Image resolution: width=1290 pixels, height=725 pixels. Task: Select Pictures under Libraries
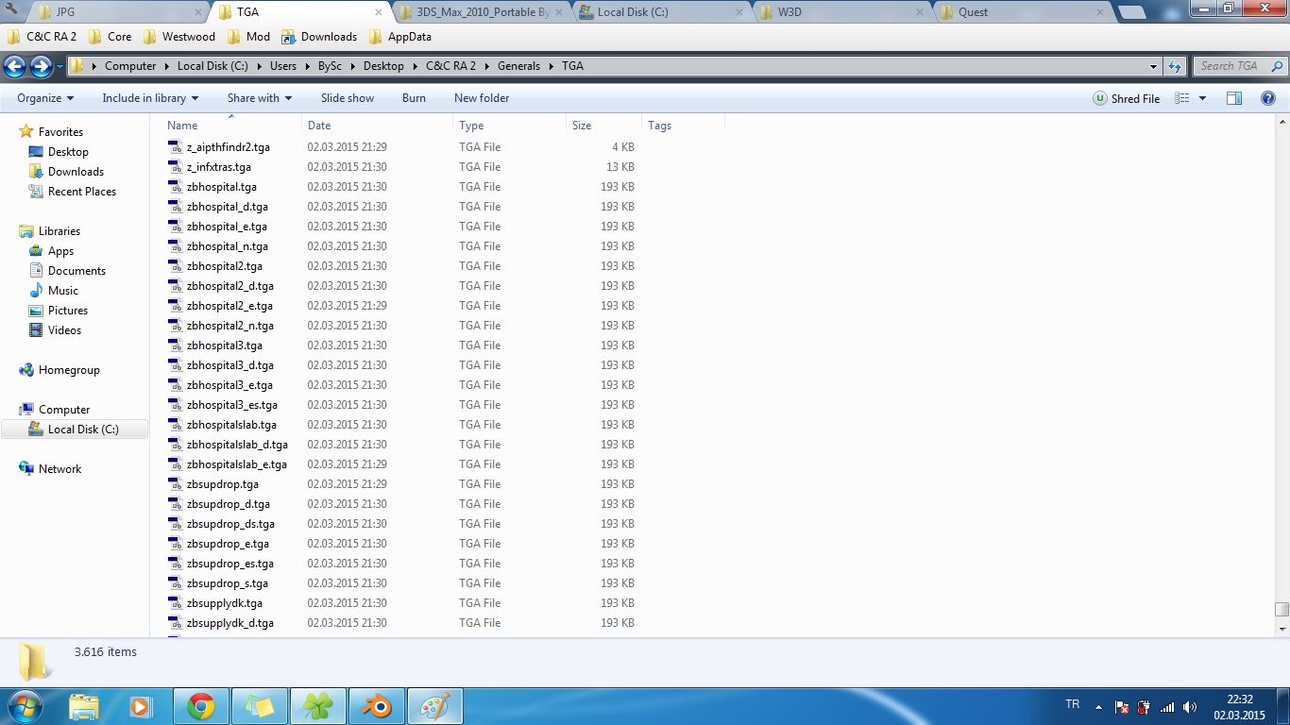[x=67, y=311]
